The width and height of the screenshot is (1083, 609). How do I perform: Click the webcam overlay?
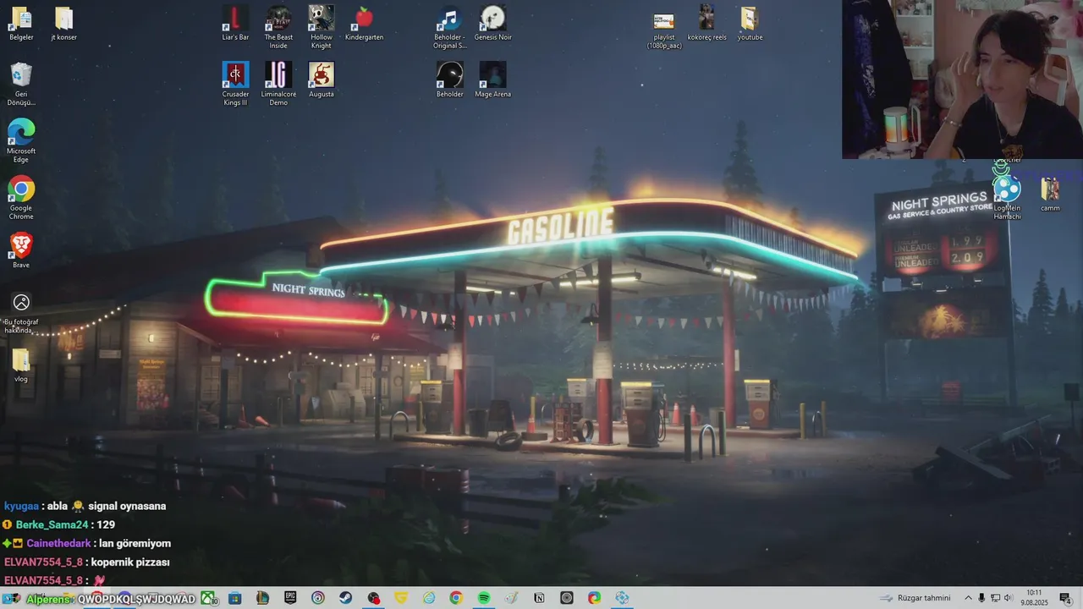tap(962, 80)
